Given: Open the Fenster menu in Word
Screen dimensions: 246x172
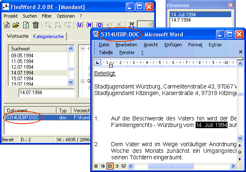Looking at the screenshot, I should tap(127, 52).
